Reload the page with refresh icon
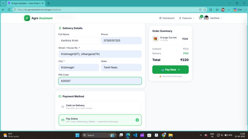Image resolution: width=248 pixels, height=139 pixels. pyautogui.click(x=9, y=10)
